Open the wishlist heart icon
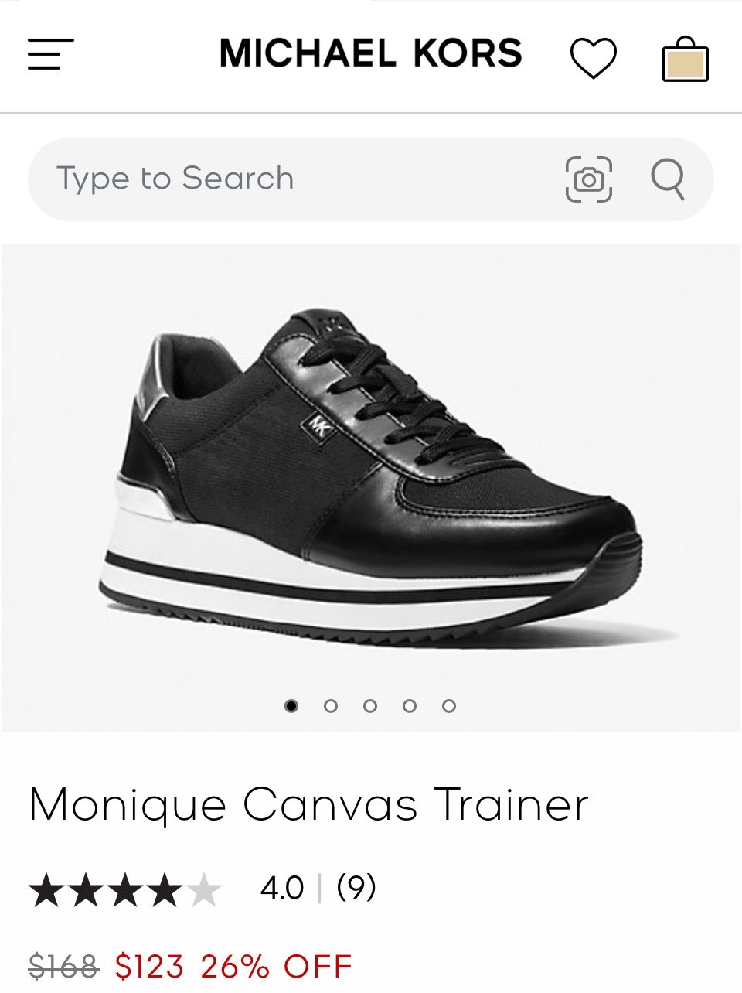The image size is (742, 993). pos(594,58)
